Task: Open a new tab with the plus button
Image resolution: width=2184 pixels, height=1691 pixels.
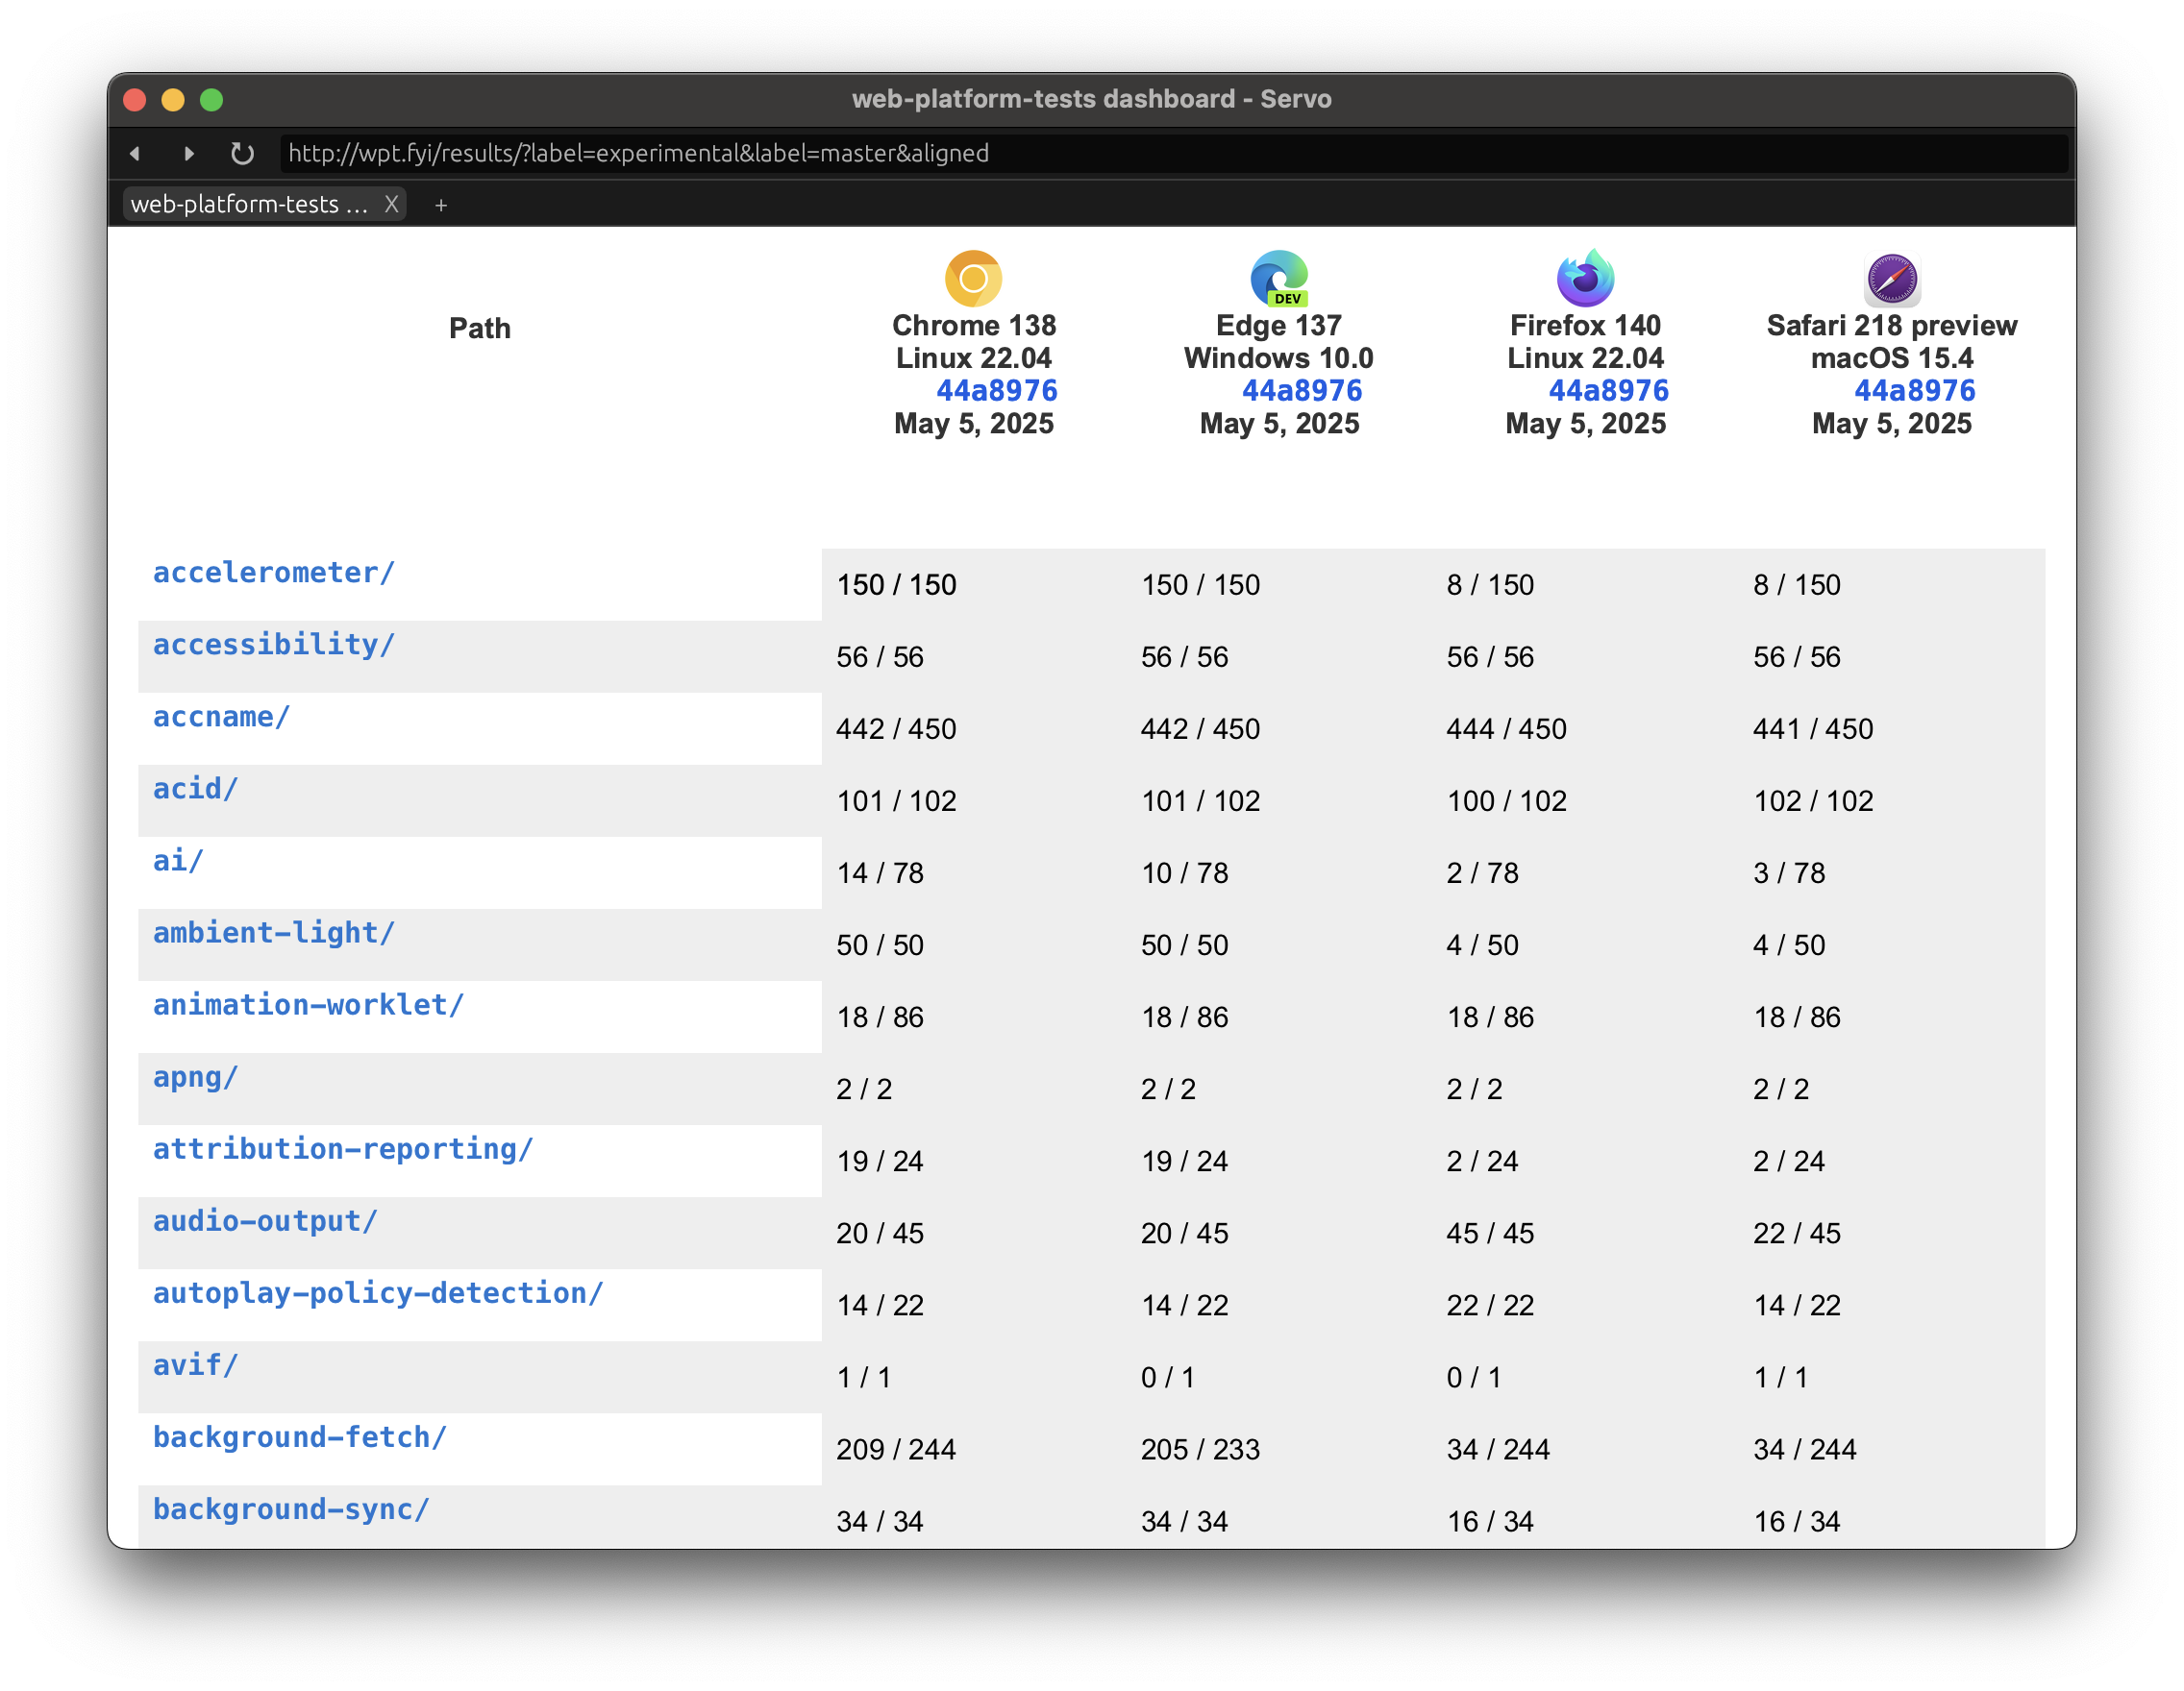Action: tap(440, 205)
